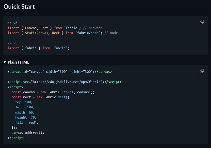The image size is (211, 148).
Task: Click the fabric.Canvas('canvas') constructor call
Action: click(x=70, y=92)
